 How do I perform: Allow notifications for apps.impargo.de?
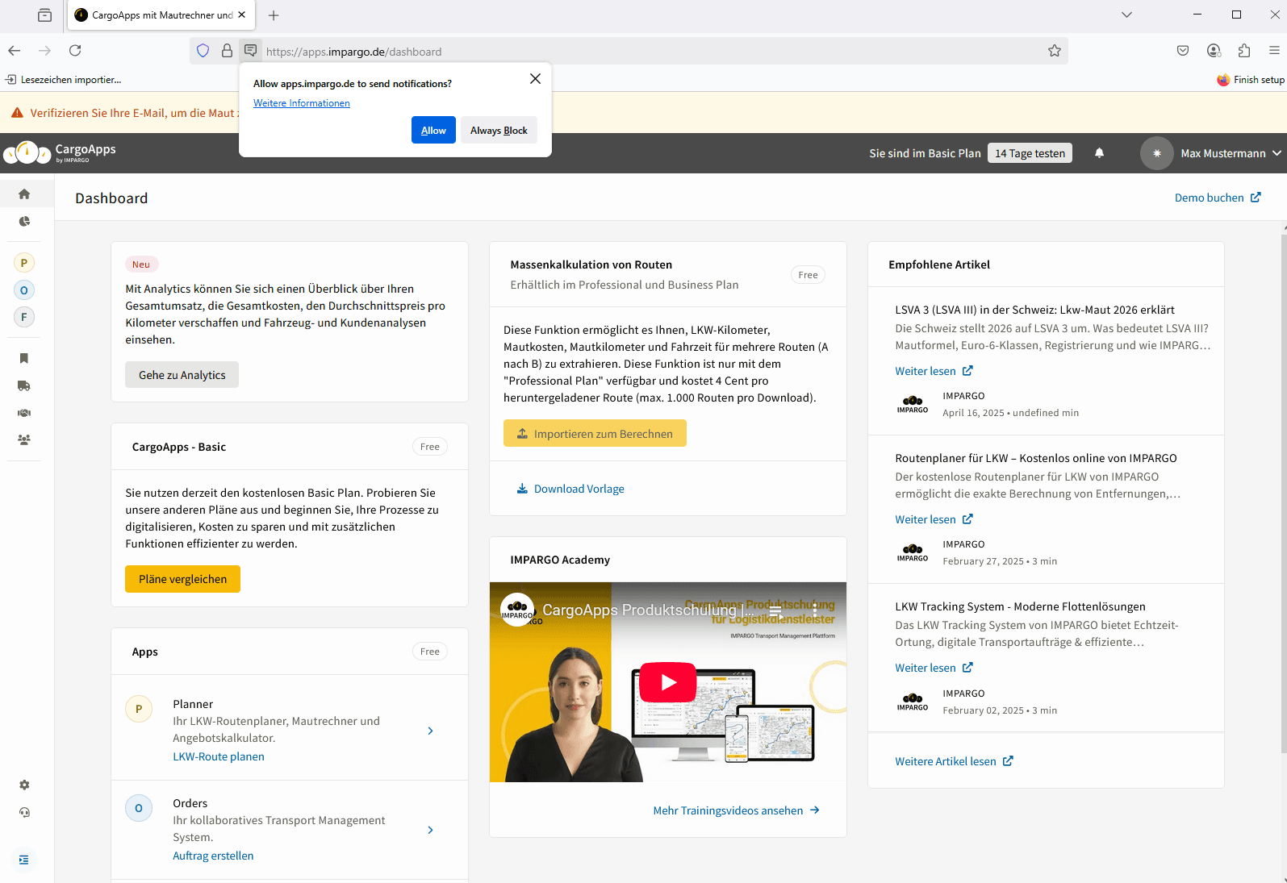pyautogui.click(x=433, y=131)
